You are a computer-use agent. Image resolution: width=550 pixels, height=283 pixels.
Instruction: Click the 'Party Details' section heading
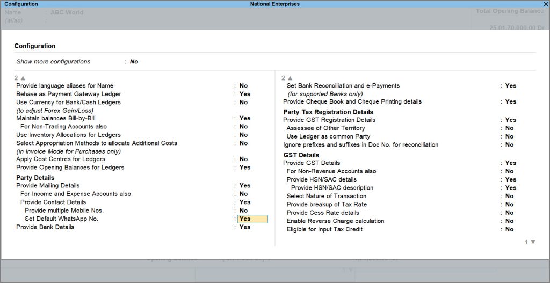coord(35,178)
